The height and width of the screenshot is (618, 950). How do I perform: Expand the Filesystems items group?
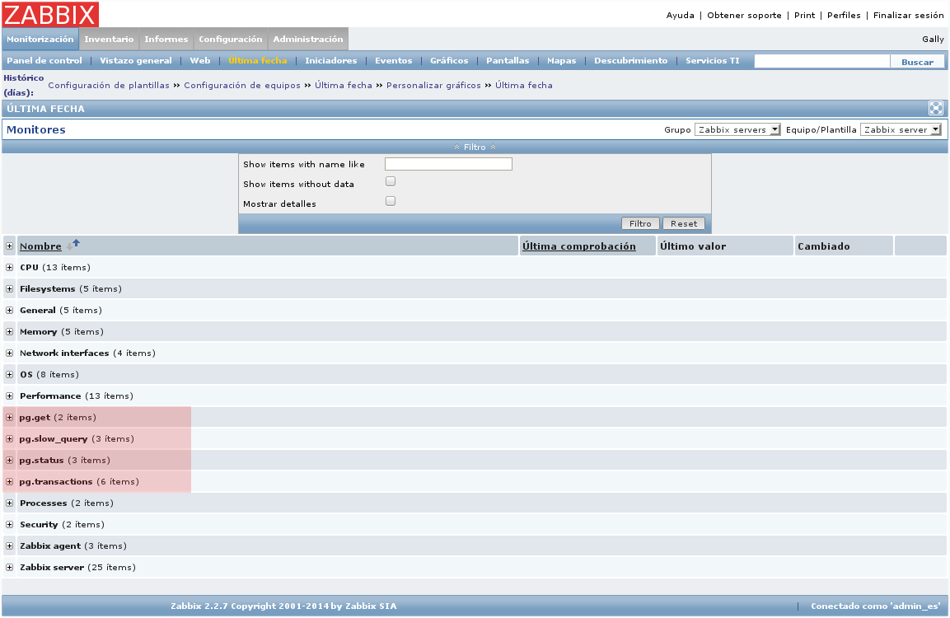tap(9, 289)
